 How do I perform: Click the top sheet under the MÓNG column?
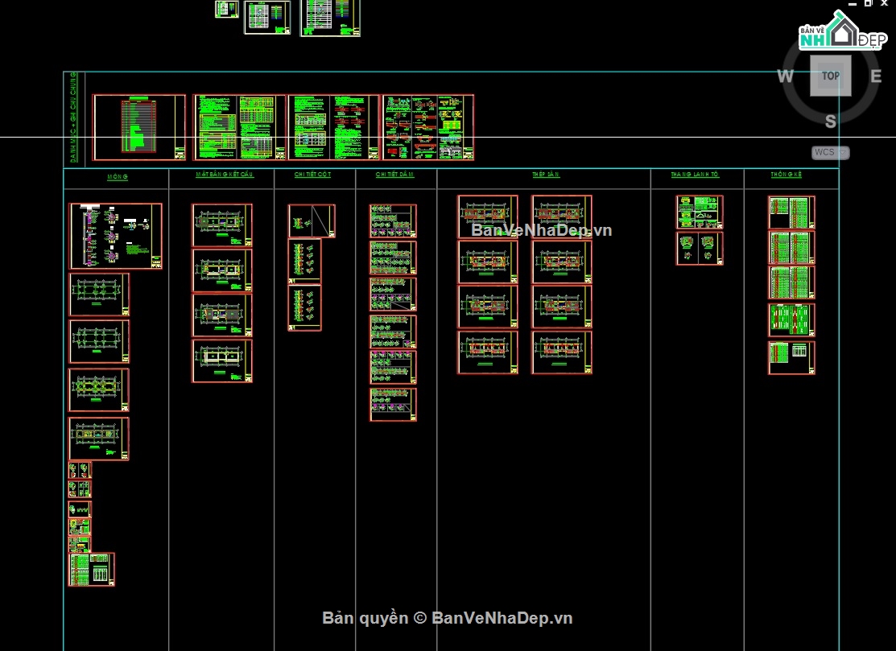(116, 236)
